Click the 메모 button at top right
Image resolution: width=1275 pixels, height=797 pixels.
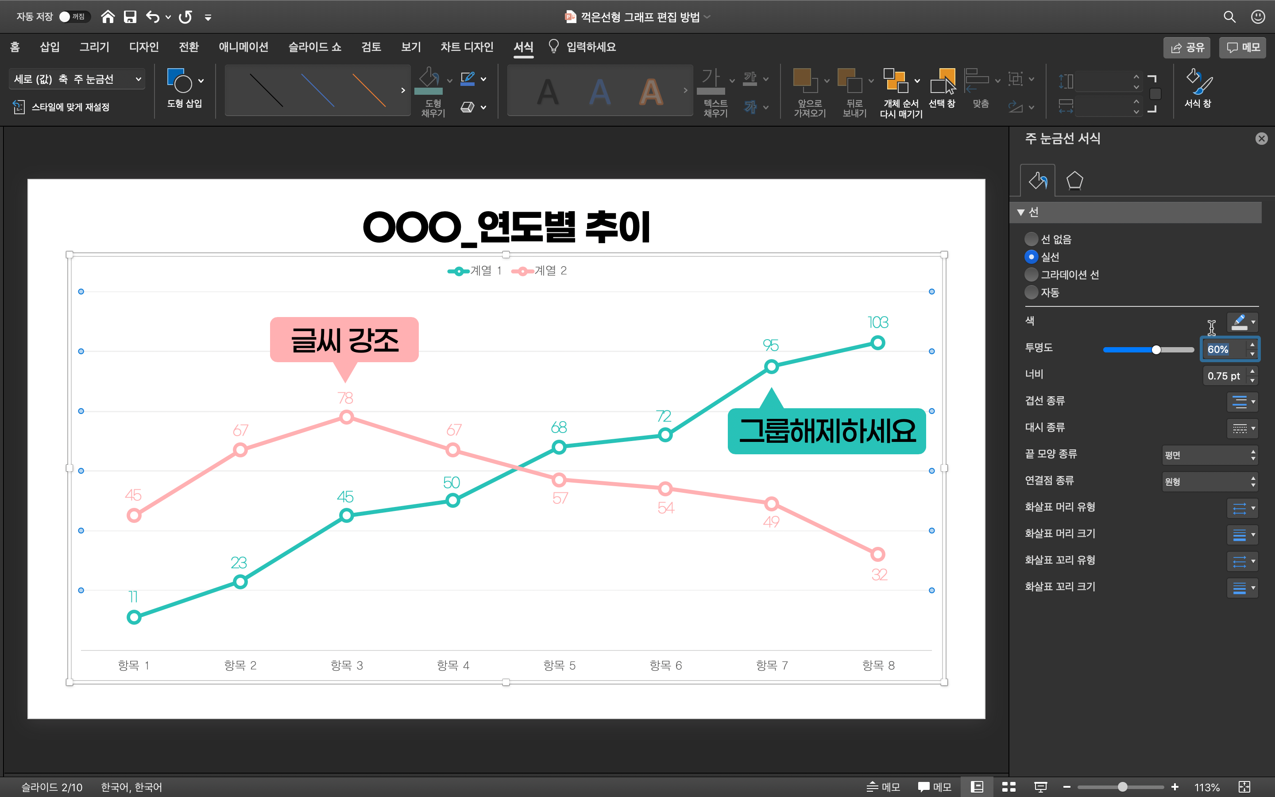(1242, 47)
